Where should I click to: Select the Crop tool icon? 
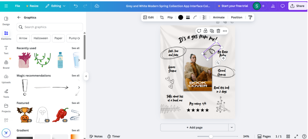(x=162, y=17)
